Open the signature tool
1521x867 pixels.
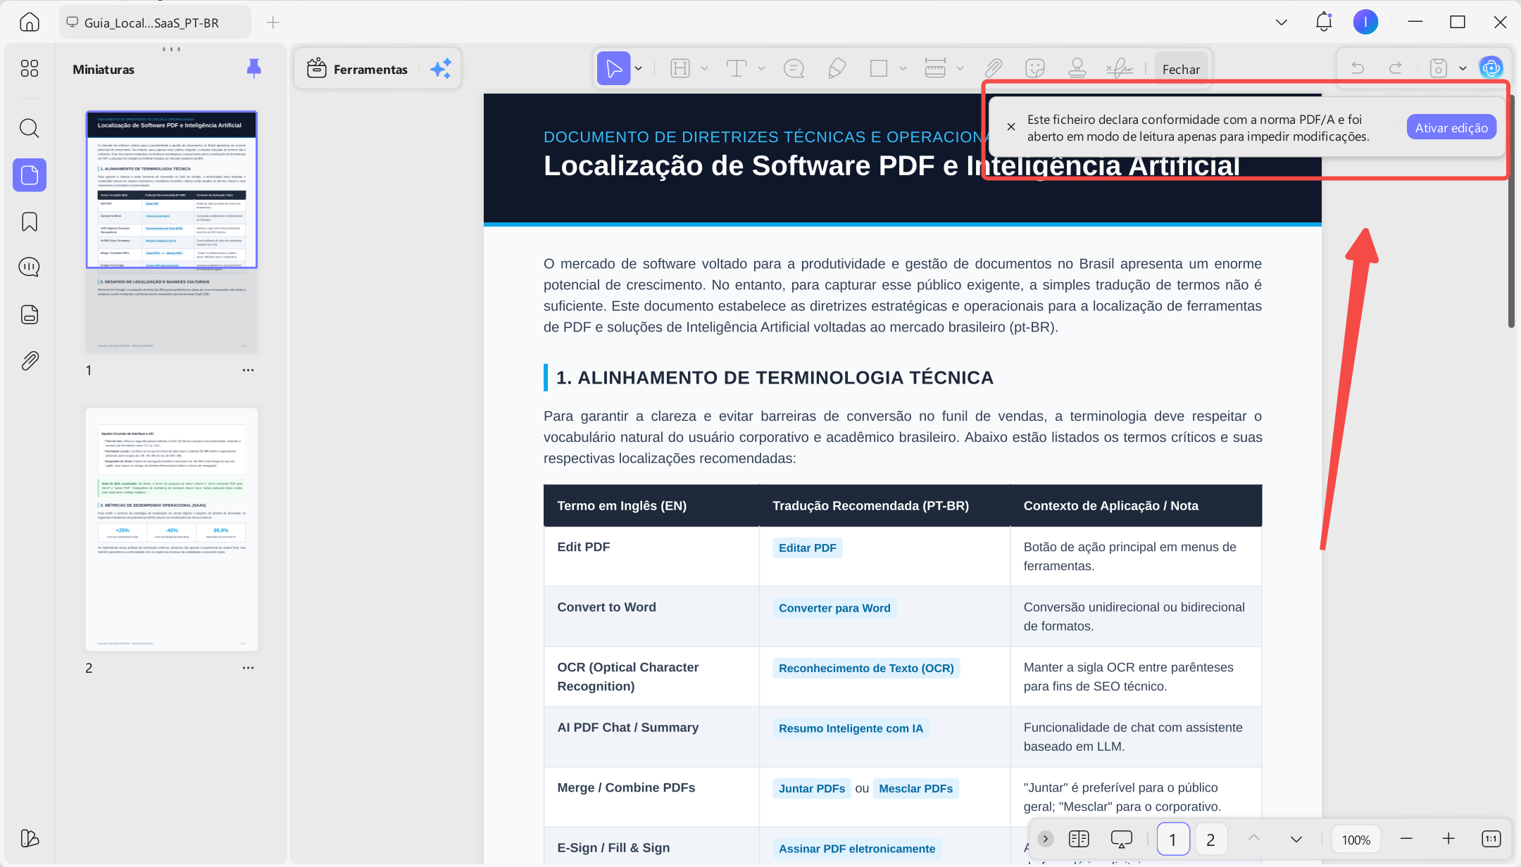click(1120, 68)
